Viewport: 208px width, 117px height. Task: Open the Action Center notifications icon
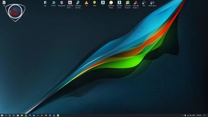click(x=204, y=115)
